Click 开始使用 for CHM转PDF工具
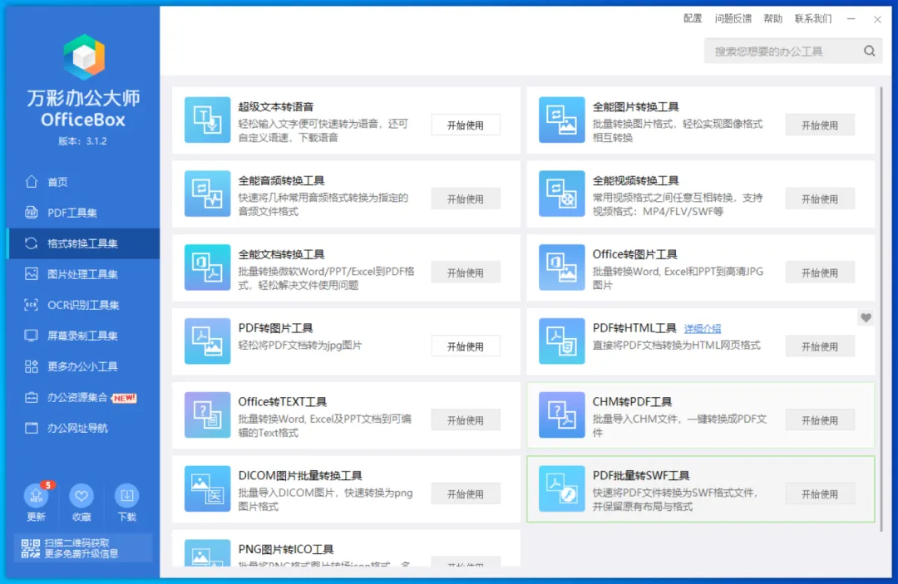The width and height of the screenshot is (898, 584). (x=820, y=420)
